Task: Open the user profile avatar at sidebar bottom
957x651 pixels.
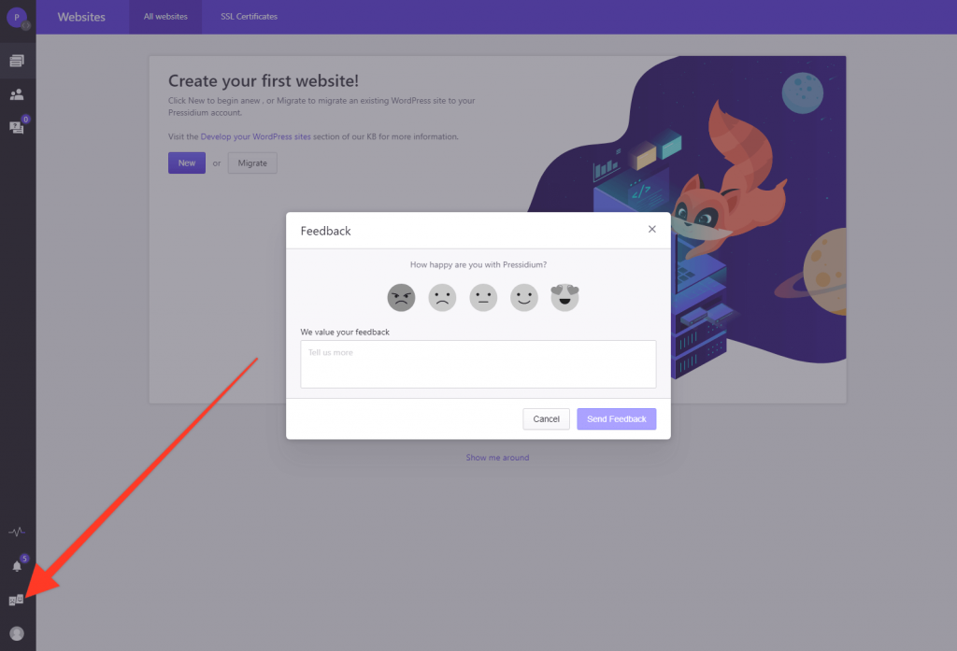Action: [17, 633]
